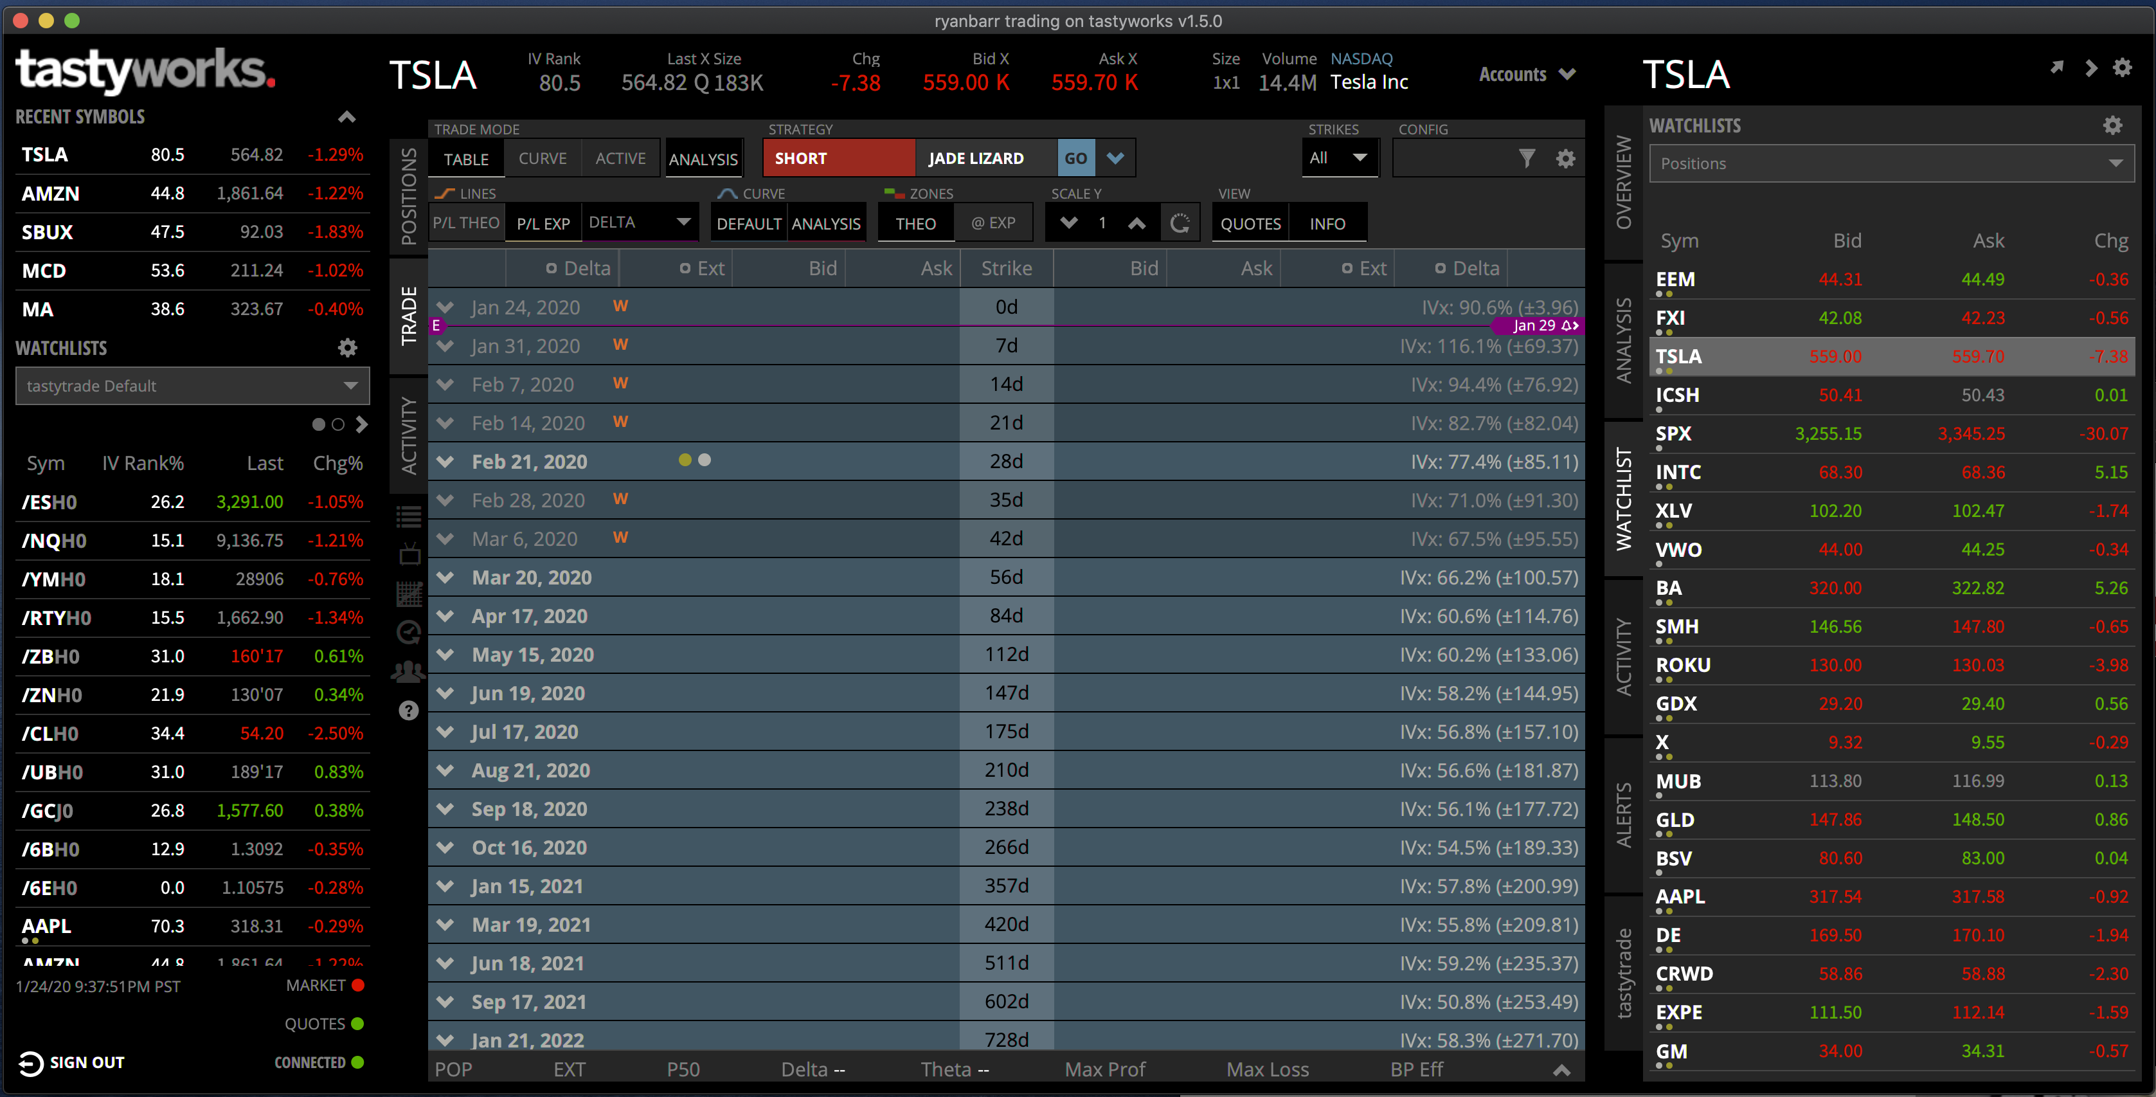Screen dimensions: 2156x1097
Task: Click the SIGN OUT link
Action: [87, 1063]
